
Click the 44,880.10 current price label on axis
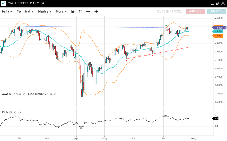click(x=220, y=28)
